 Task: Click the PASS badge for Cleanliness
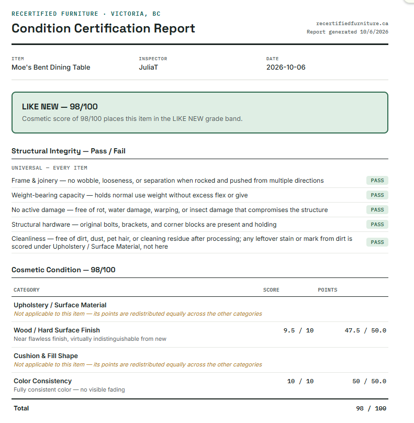click(x=377, y=242)
